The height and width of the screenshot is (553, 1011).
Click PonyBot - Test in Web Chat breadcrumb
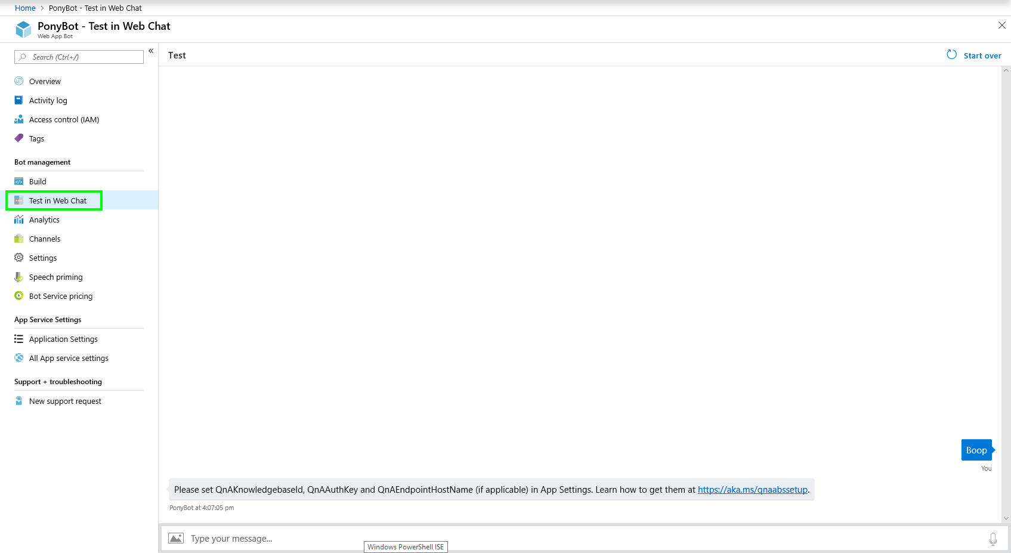[x=95, y=8]
